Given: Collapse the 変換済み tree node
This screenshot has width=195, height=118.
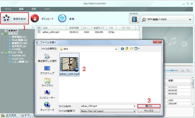Looking at the screenshot, I should click(2, 34).
